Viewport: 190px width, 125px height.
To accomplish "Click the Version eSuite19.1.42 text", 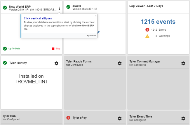I will pyautogui.click(x=85, y=9).
